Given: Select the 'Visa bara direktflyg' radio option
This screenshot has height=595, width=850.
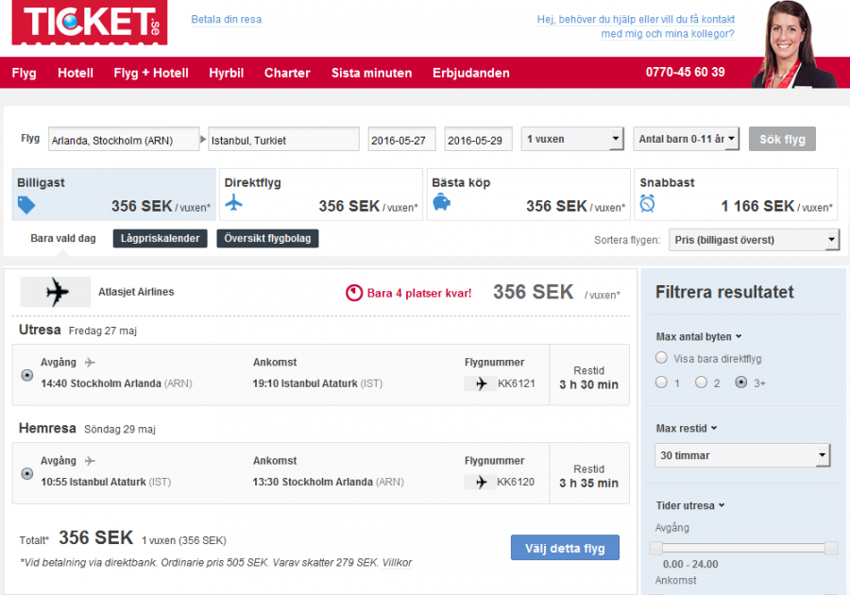Looking at the screenshot, I should (661, 358).
